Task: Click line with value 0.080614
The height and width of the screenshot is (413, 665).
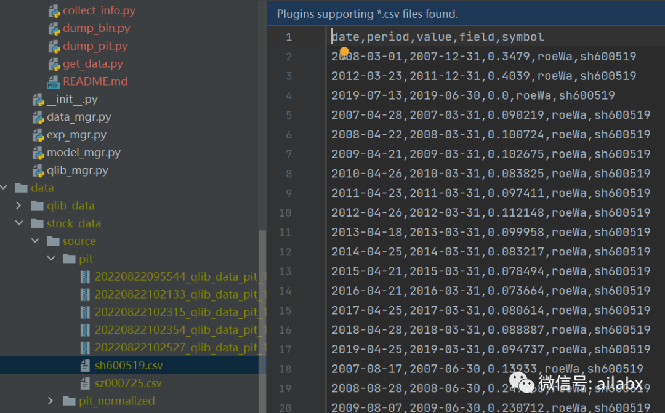Action: tap(491, 310)
